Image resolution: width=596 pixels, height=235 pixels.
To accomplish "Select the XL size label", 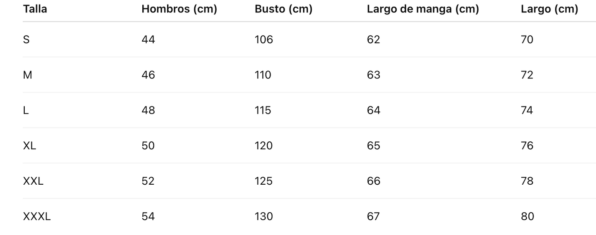I will click(30, 146).
